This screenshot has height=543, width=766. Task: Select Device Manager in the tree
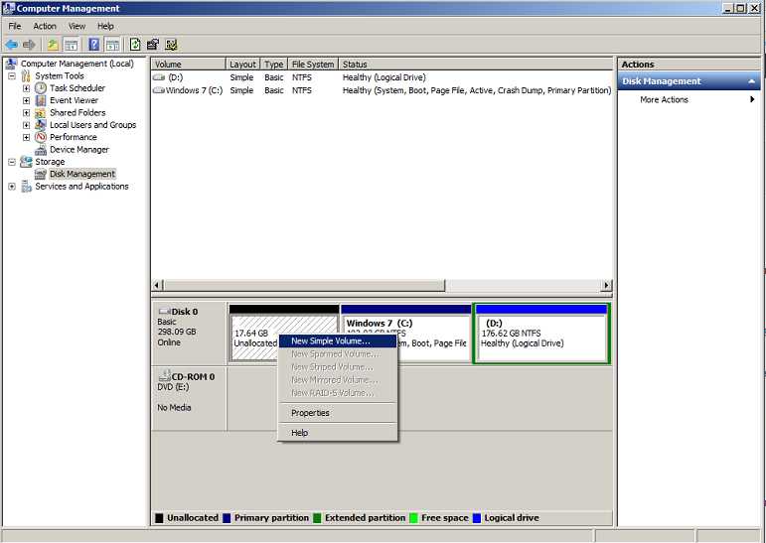(x=79, y=150)
